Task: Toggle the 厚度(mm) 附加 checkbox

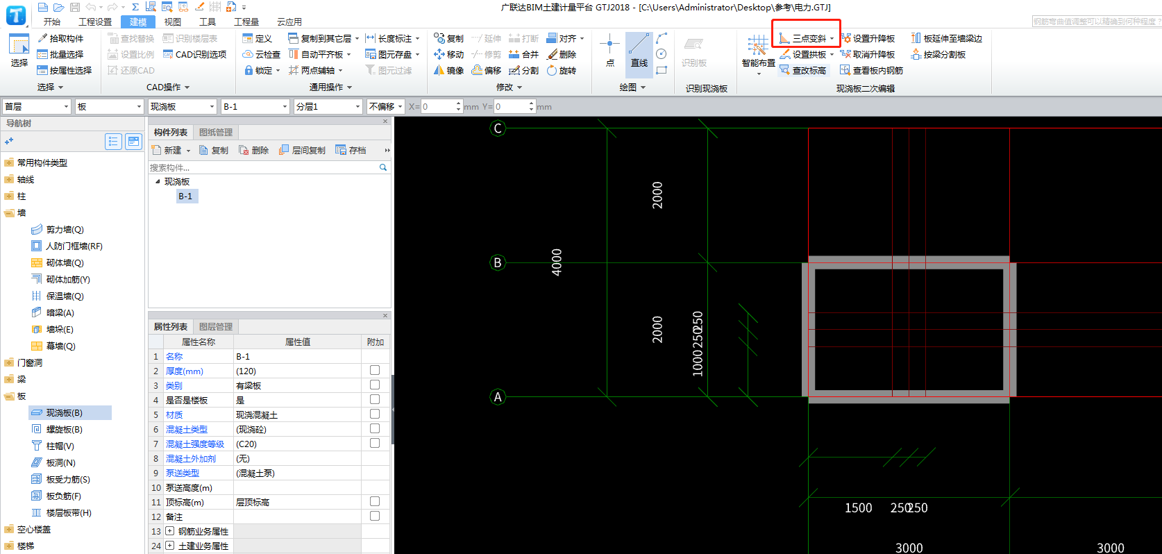Action: (x=375, y=370)
